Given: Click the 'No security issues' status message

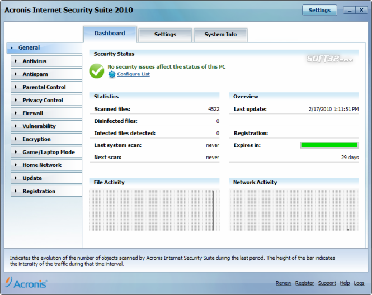Looking at the screenshot, I should point(167,67).
